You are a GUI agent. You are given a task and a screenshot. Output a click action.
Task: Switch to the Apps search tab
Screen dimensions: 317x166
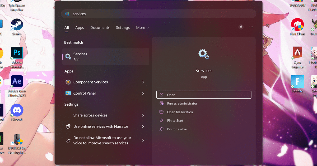(80, 28)
